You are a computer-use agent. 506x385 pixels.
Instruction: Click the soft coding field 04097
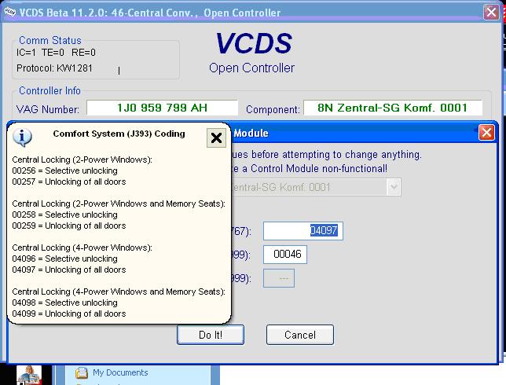[303, 231]
